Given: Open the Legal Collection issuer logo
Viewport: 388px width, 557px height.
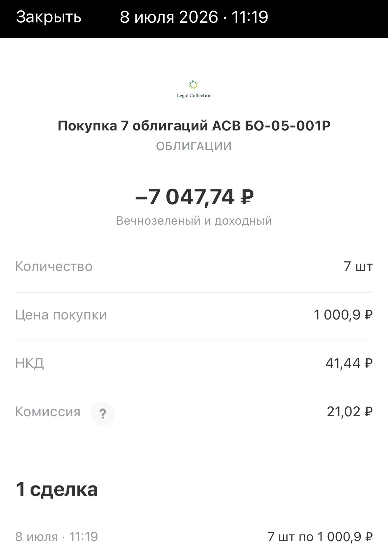Looking at the screenshot, I should pos(194,89).
